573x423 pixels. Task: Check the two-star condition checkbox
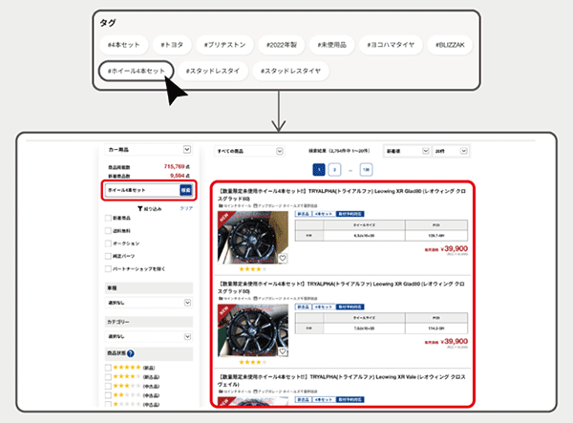point(108,395)
